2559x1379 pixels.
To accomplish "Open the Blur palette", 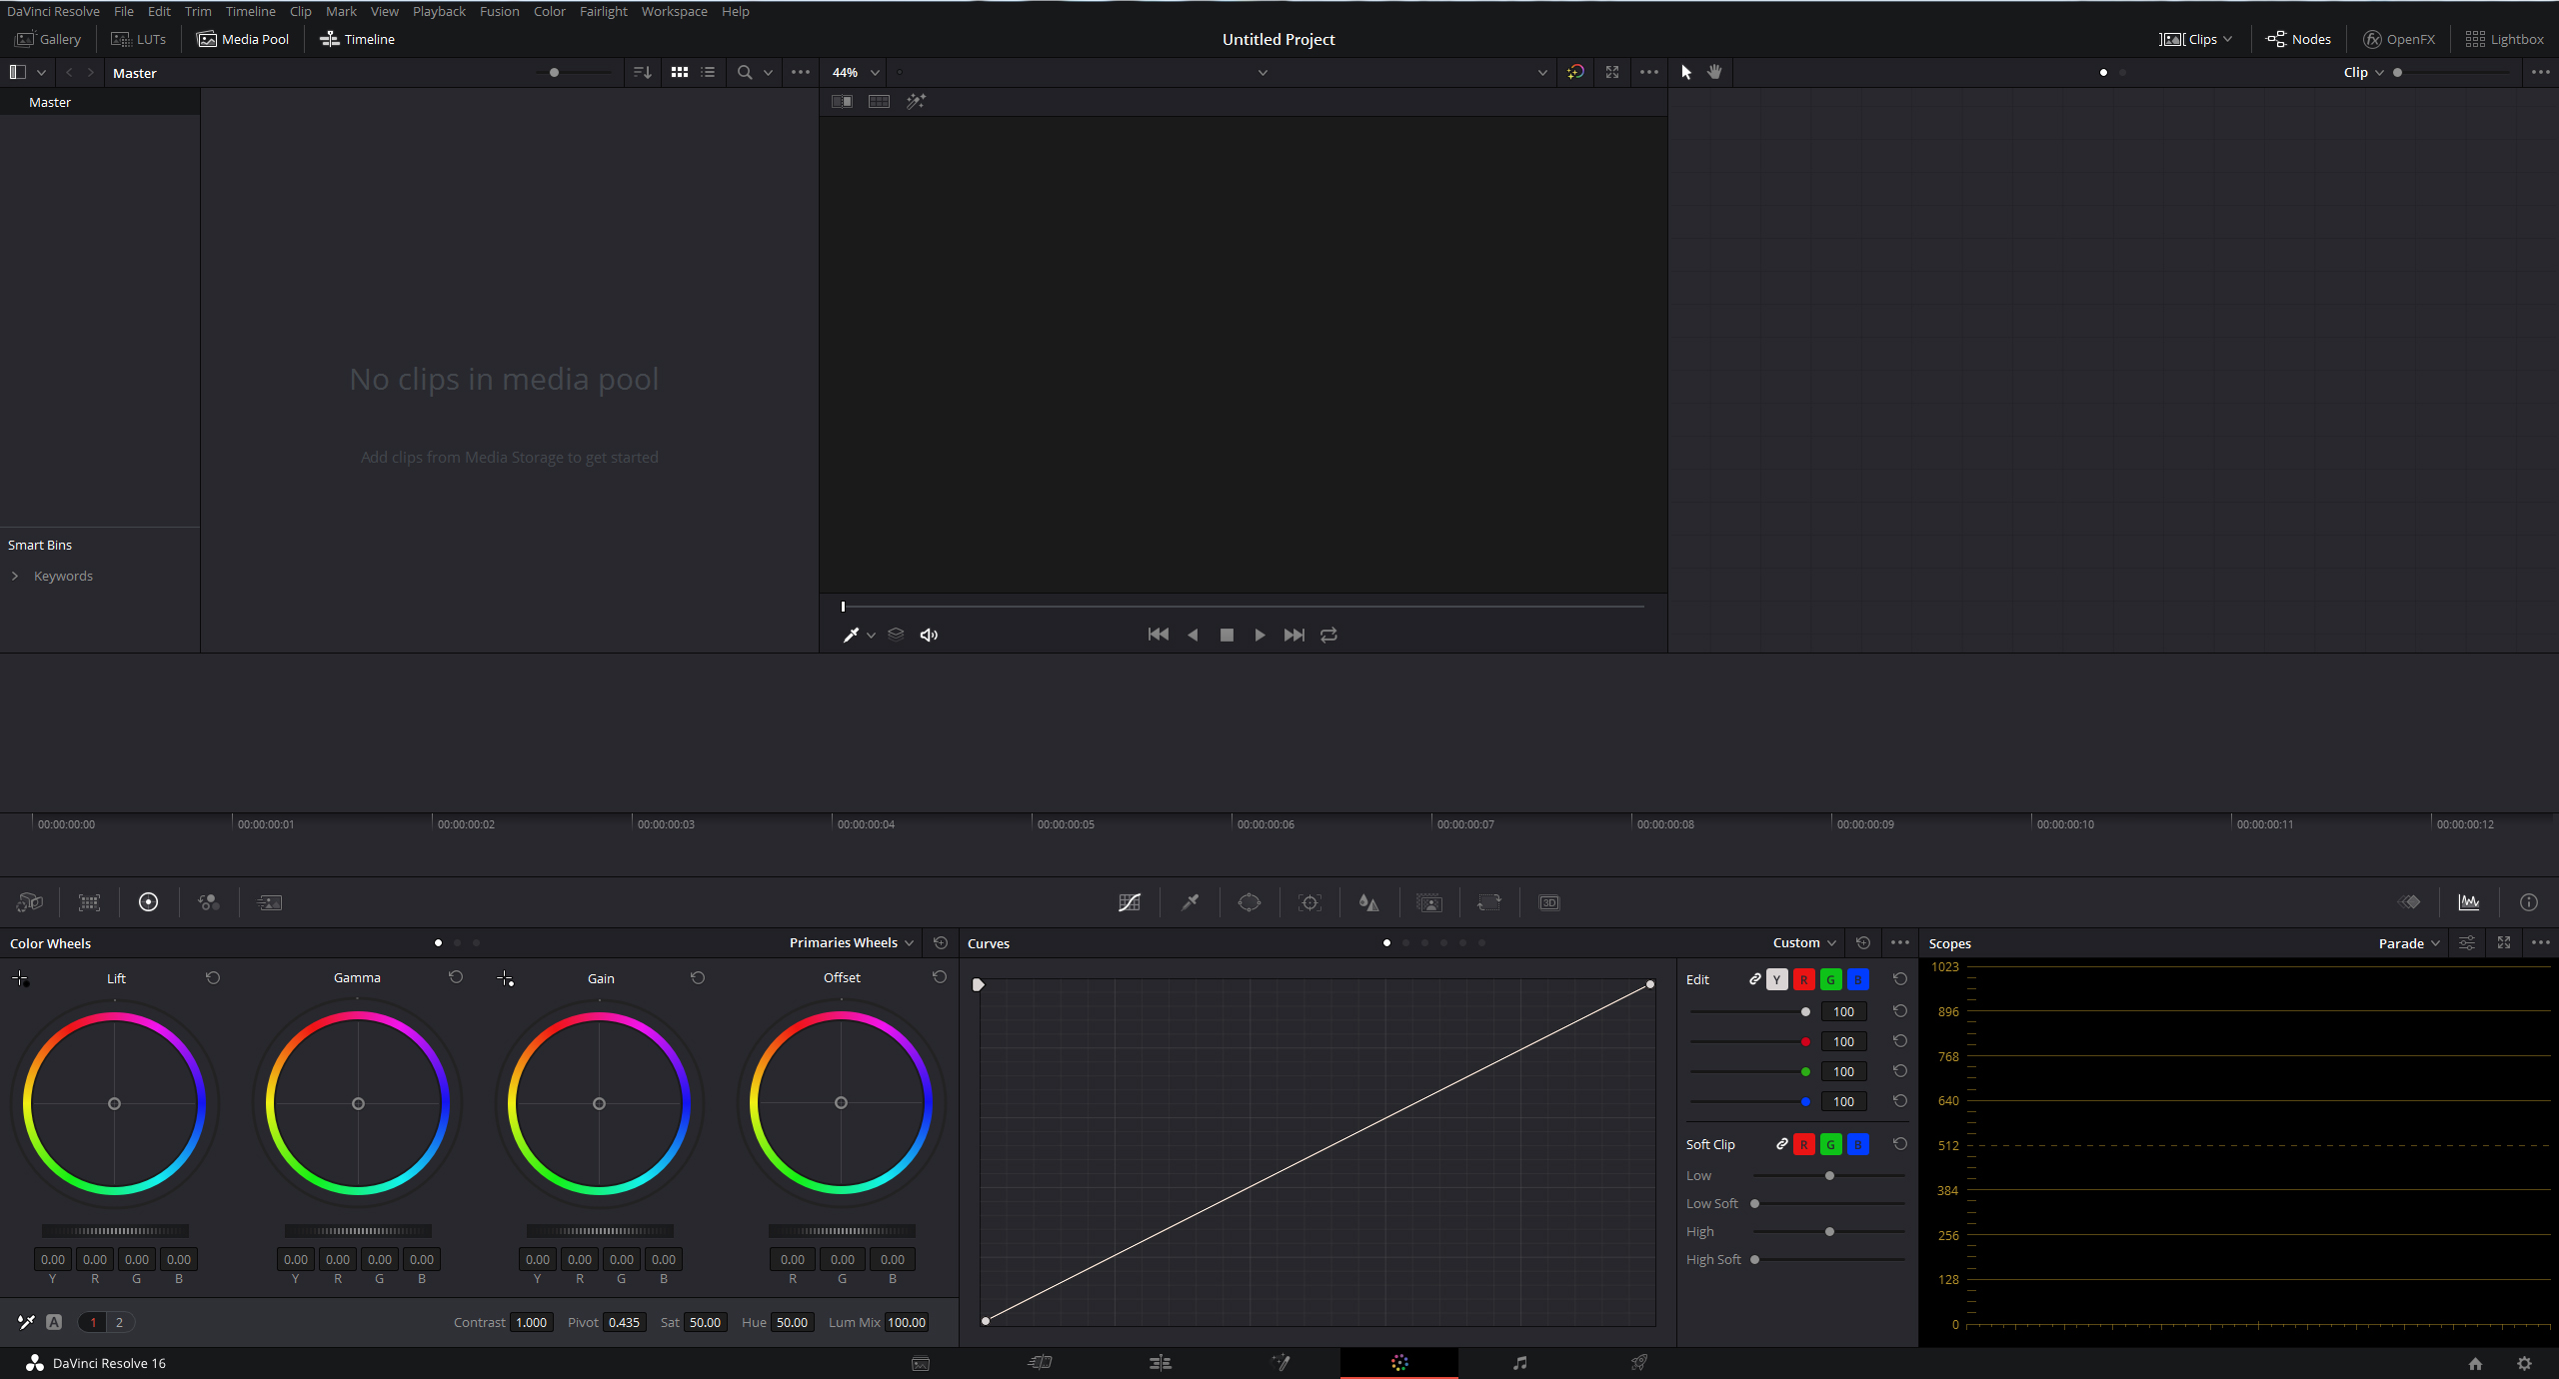I will pyautogui.click(x=1368, y=902).
